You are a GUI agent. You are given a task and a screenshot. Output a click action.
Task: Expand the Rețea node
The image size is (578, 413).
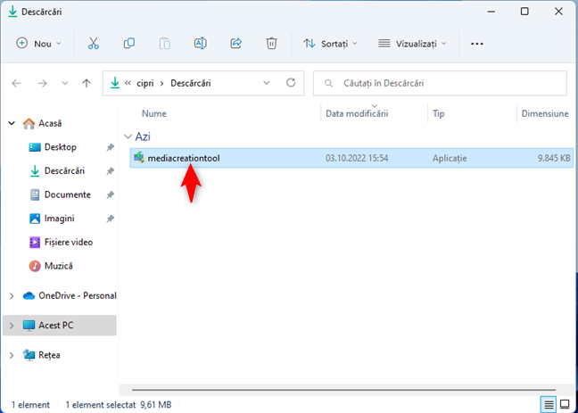12,356
